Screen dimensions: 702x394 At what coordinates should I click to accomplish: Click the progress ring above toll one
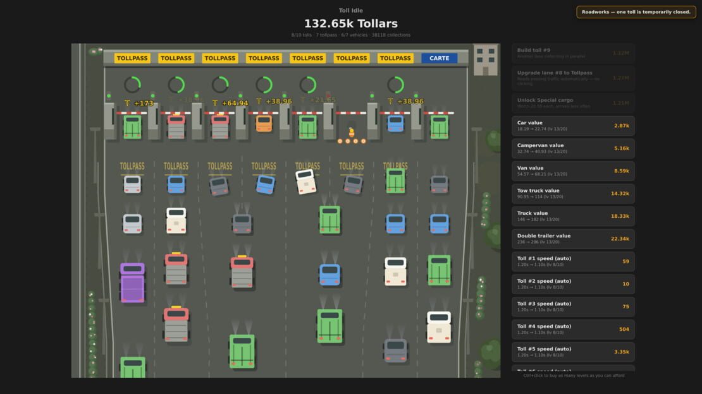click(x=133, y=85)
